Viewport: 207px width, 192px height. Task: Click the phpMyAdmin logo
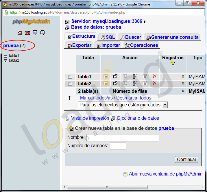32,21
